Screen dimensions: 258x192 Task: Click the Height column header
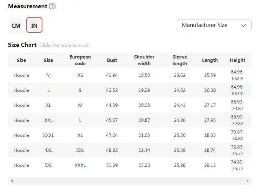click(237, 60)
